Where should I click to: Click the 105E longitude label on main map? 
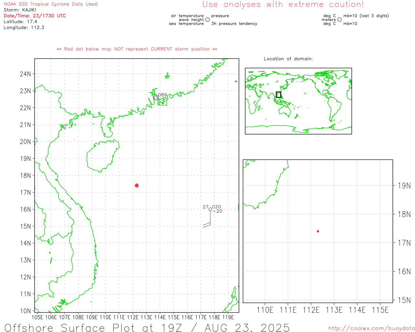coord(37,317)
